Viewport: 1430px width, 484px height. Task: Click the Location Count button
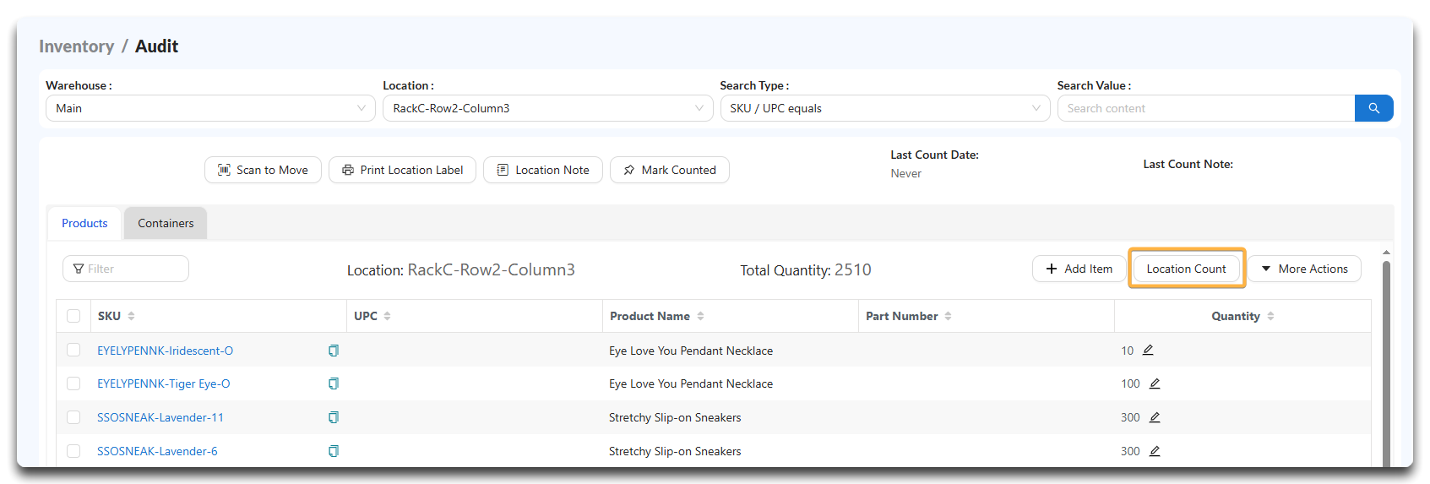point(1186,269)
